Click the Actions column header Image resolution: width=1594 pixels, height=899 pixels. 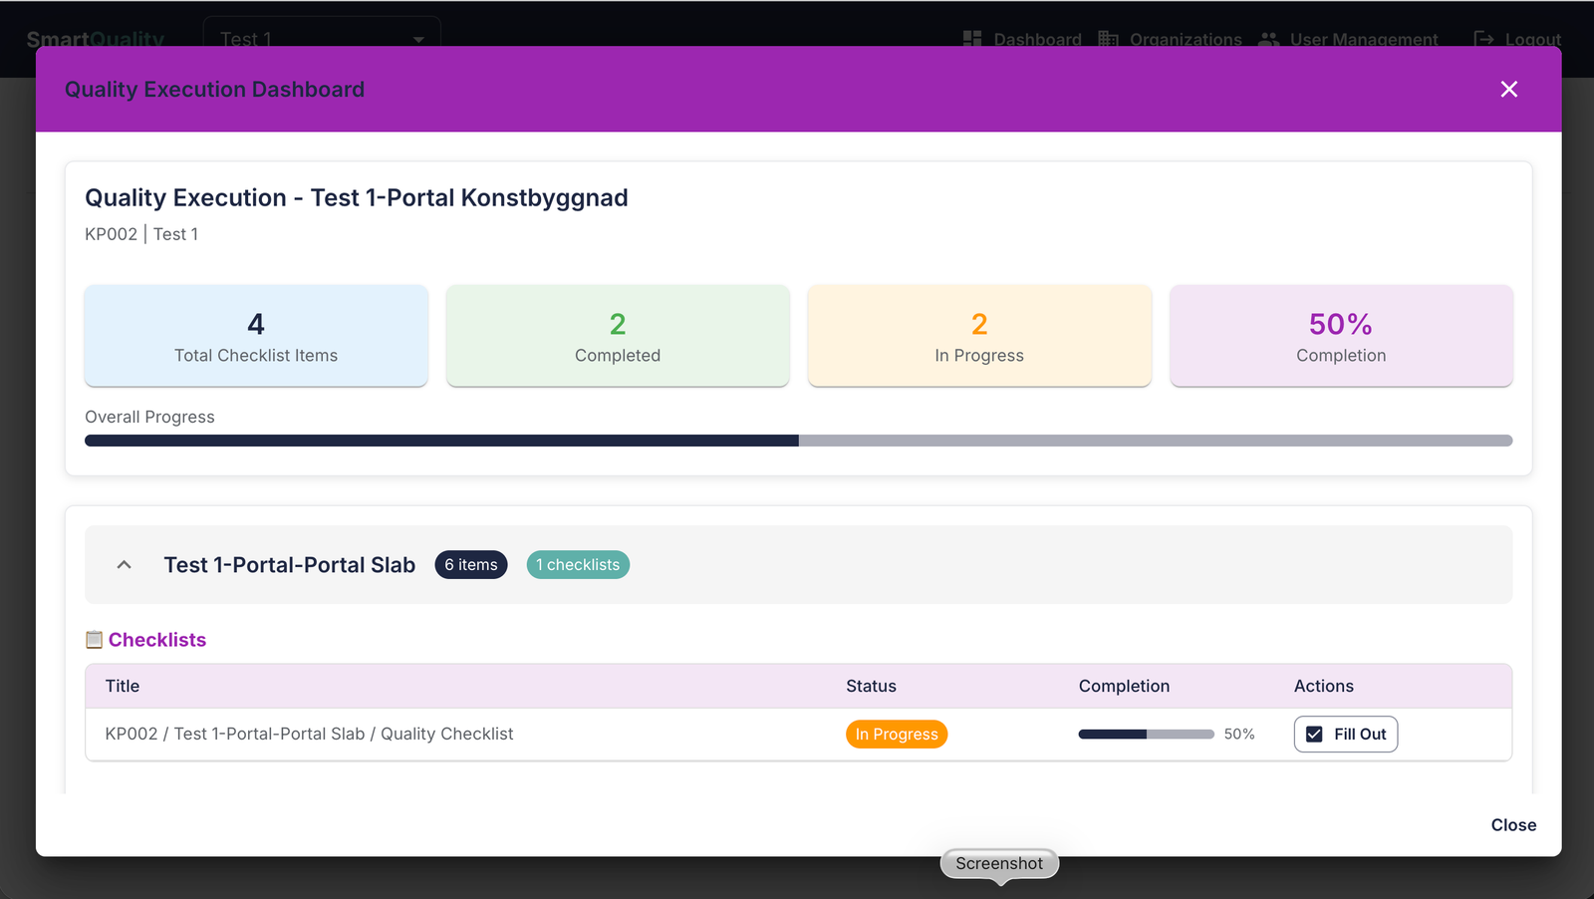(x=1324, y=687)
